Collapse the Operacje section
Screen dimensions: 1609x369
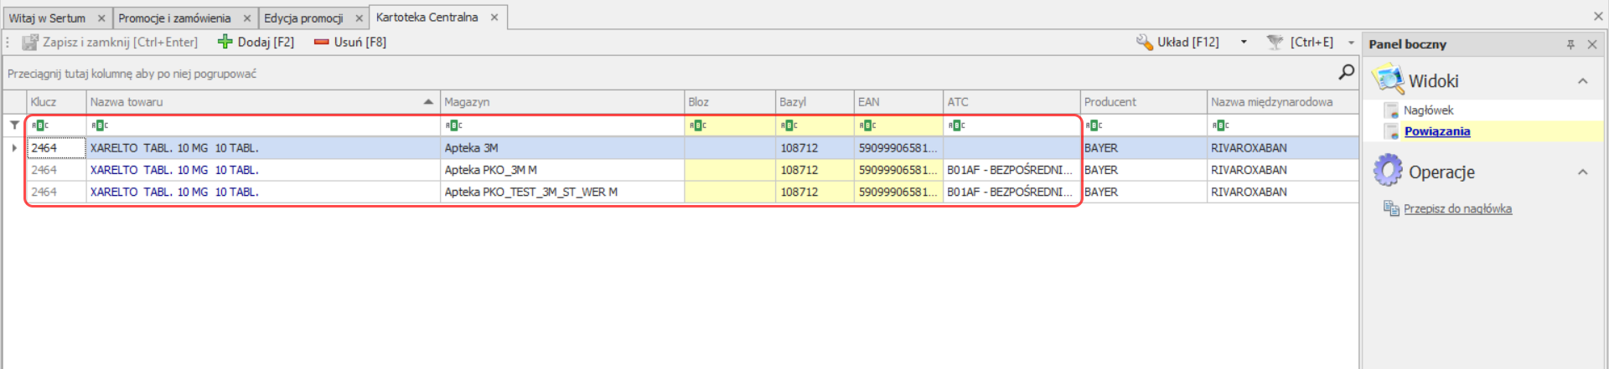pyautogui.click(x=1582, y=172)
